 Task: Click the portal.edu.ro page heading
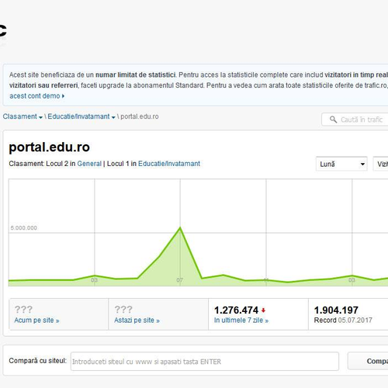tap(50, 147)
